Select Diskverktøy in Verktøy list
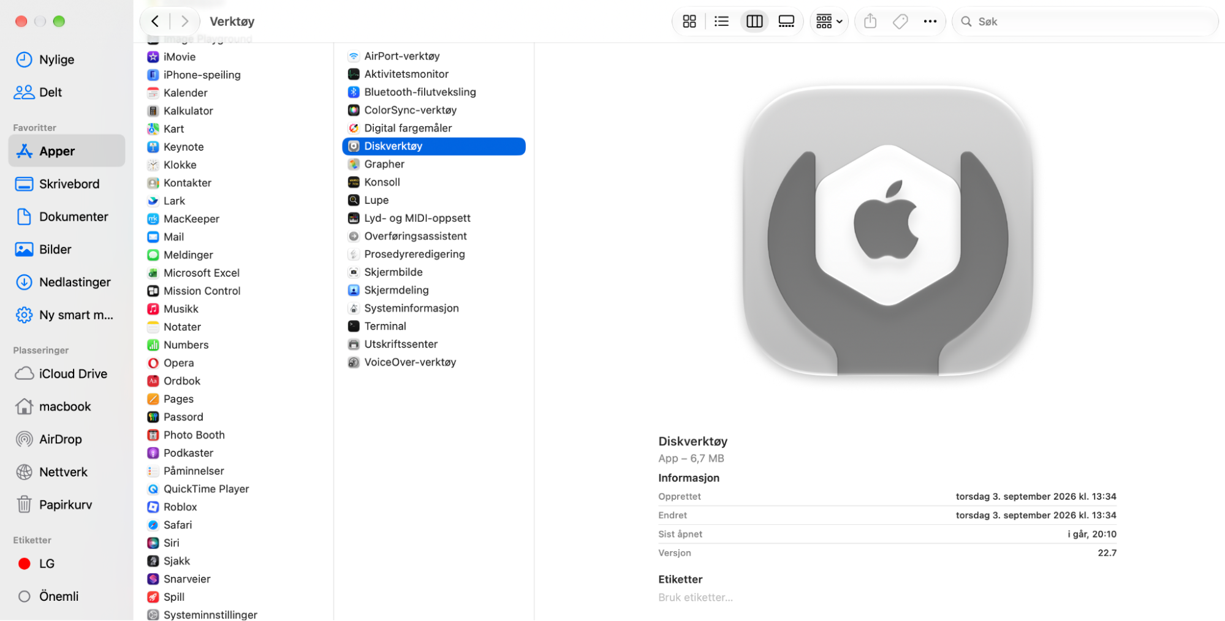 [433, 146]
